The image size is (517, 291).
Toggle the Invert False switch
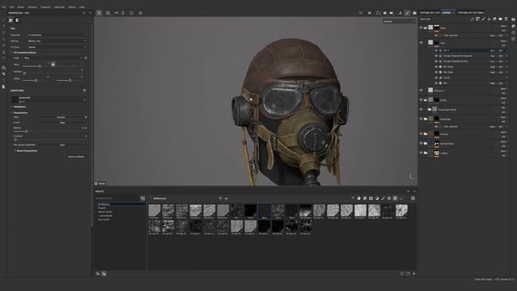click(62, 122)
